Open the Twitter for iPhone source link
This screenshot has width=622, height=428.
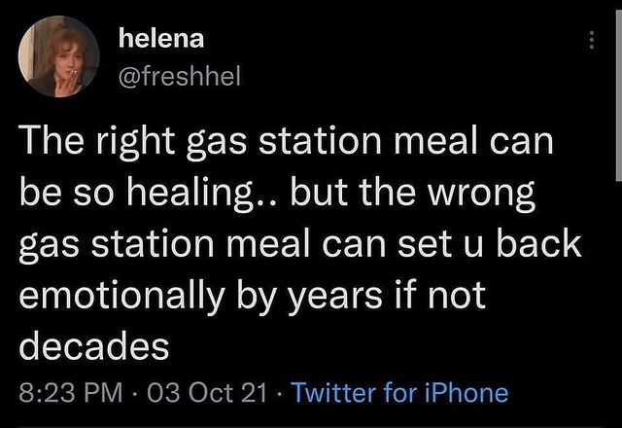399,393
